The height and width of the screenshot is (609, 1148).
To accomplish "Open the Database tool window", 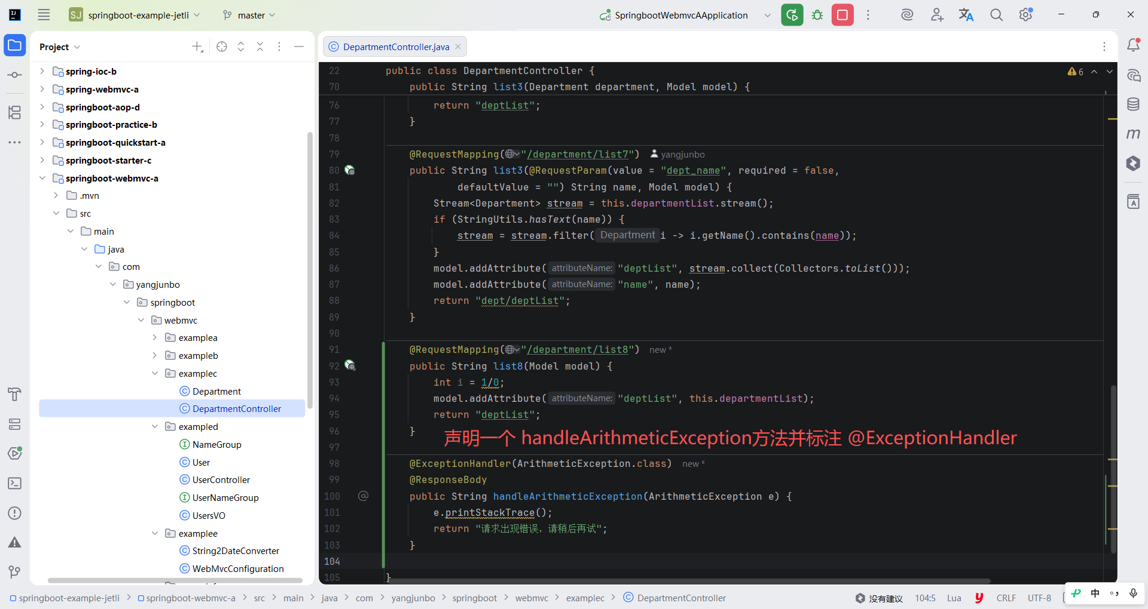I will pos(1134,104).
